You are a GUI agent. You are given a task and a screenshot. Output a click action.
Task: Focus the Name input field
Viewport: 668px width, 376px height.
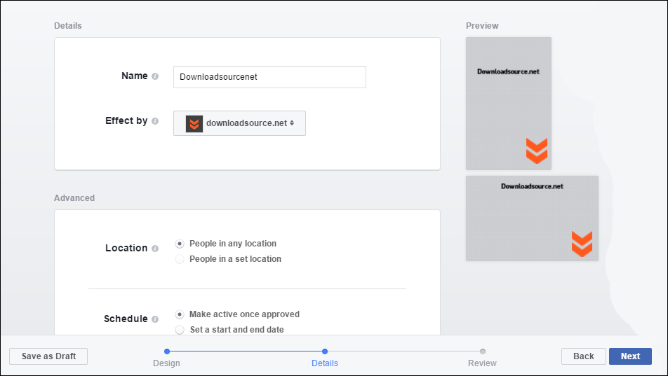pos(269,77)
